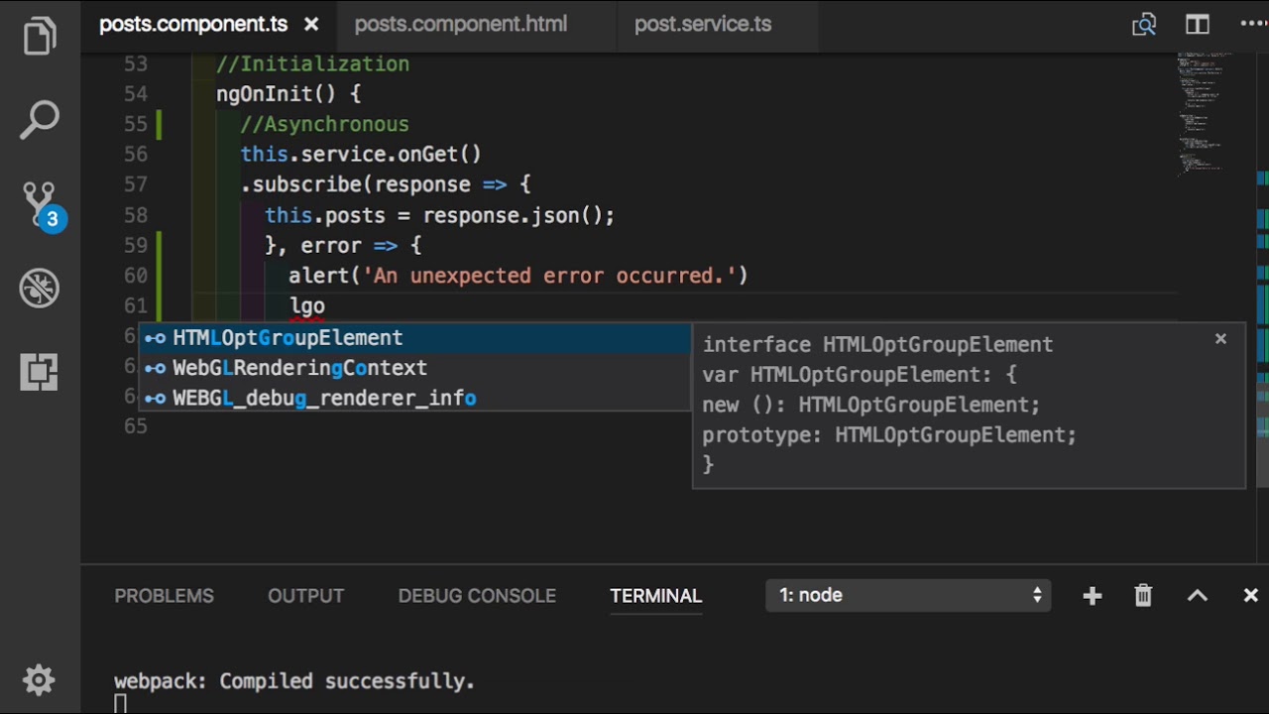The width and height of the screenshot is (1269, 714).
Task: Click the typed 'lgo' text
Action: pyautogui.click(x=307, y=305)
